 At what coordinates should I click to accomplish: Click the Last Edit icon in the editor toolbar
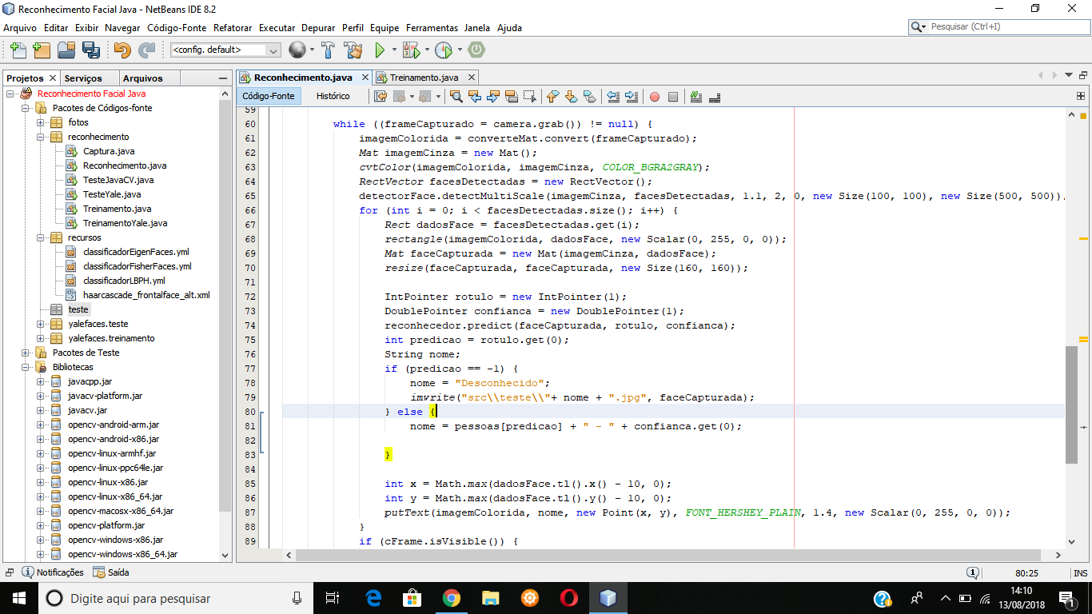coord(381,96)
